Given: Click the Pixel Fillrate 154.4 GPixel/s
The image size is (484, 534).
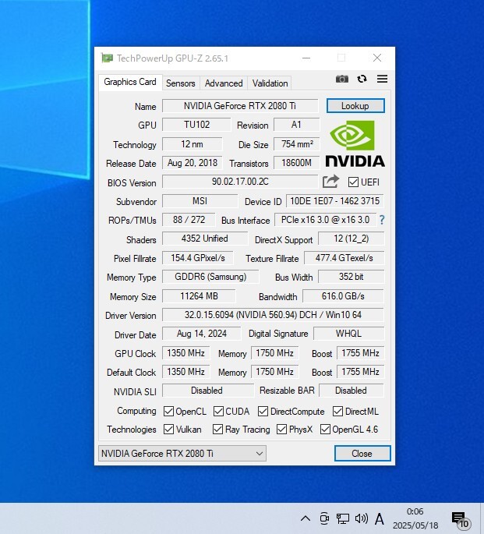Looking at the screenshot, I should coord(198,258).
